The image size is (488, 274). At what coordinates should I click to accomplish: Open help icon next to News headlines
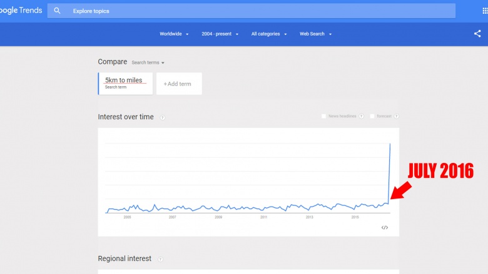pyautogui.click(x=362, y=116)
